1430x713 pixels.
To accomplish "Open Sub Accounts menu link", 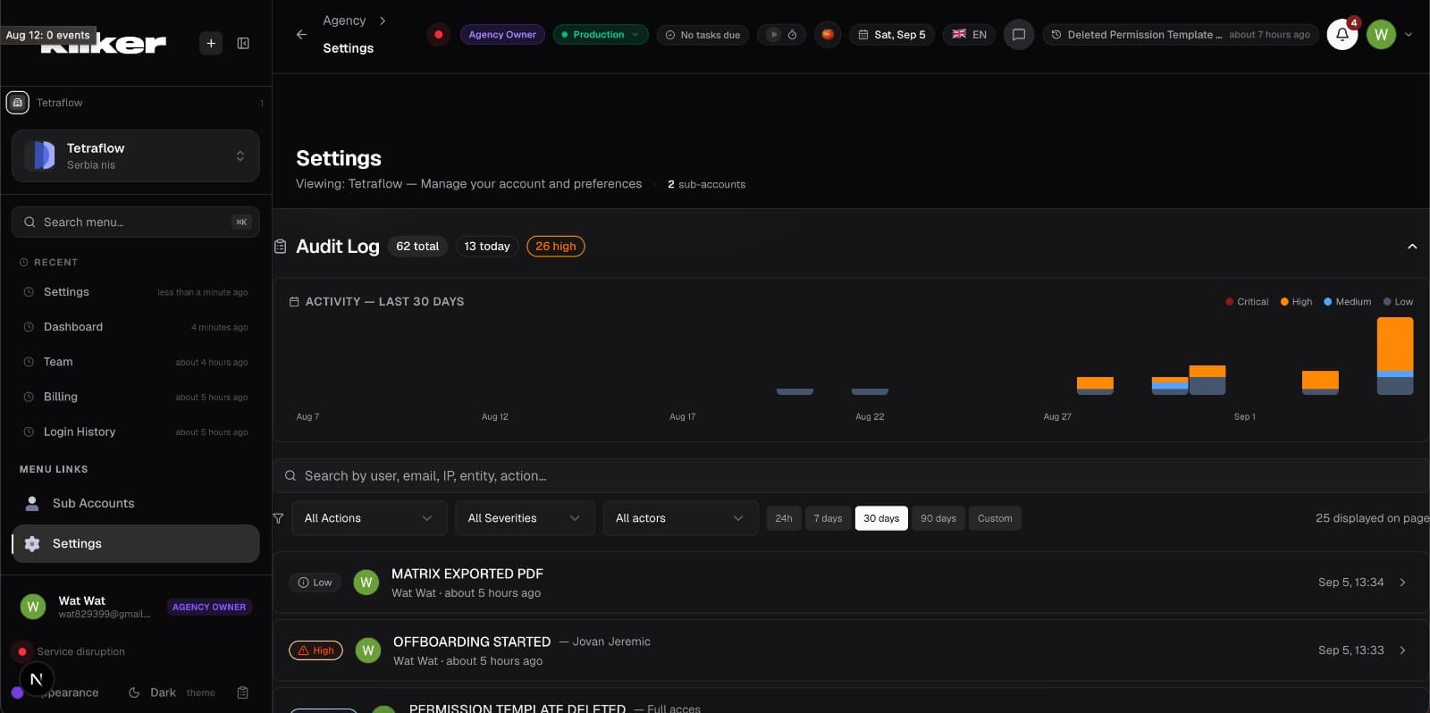I will tap(135, 503).
